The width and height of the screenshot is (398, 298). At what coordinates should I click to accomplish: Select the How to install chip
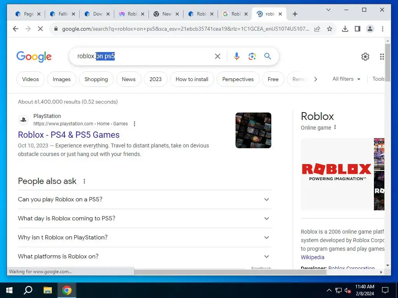click(x=192, y=79)
